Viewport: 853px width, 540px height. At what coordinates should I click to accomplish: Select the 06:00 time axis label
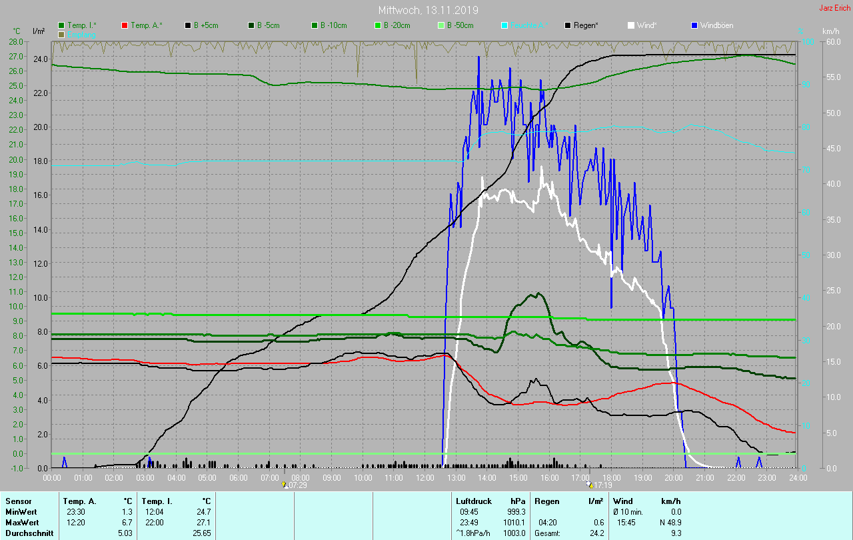pyautogui.click(x=239, y=477)
